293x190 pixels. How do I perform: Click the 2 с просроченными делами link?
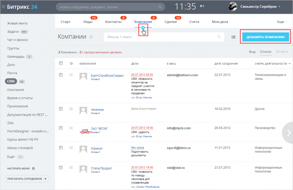pos(100,52)
